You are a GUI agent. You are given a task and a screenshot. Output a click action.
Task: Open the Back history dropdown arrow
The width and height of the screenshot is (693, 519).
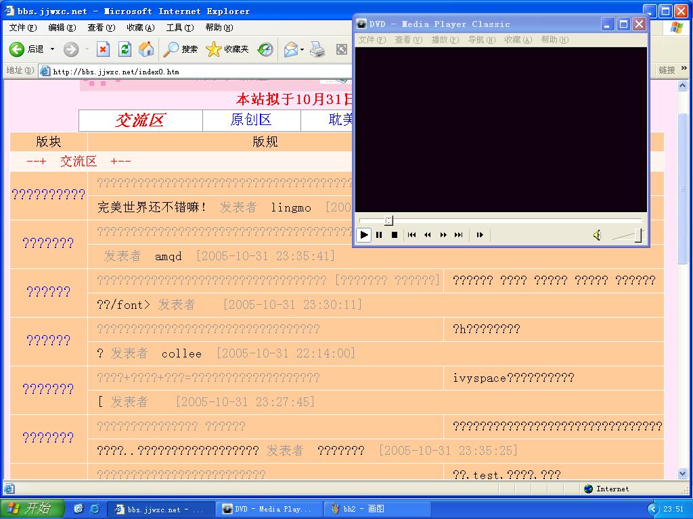click(x=52, y=49)
